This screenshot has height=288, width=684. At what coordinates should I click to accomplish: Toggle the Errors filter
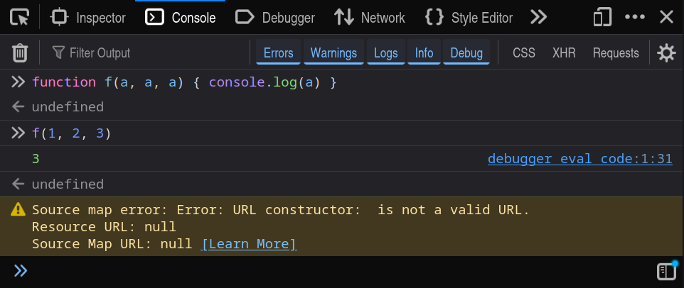(278, 52)
